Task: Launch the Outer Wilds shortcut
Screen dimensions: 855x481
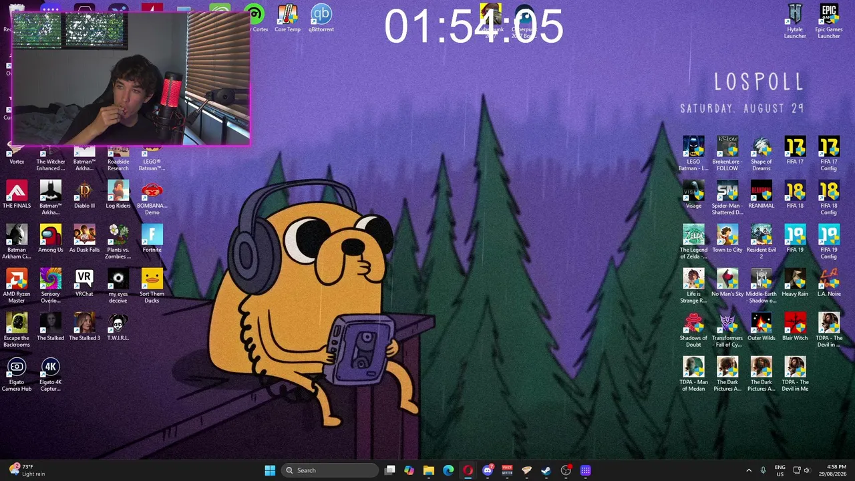Action: [x=761, y=327]
